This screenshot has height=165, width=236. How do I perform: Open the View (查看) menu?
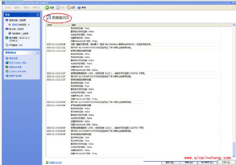click(x=17, y=7)
